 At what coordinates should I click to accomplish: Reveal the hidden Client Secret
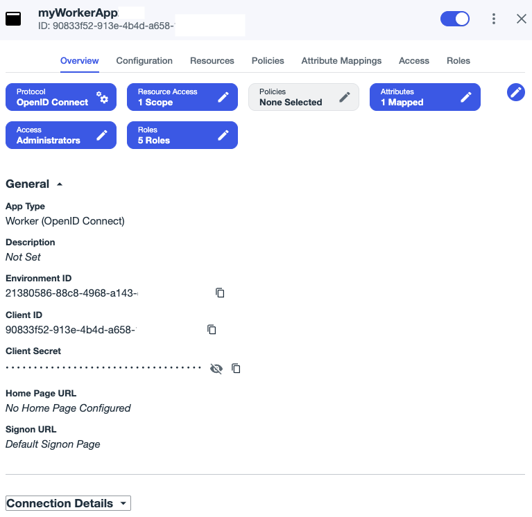tap(216, 369)
